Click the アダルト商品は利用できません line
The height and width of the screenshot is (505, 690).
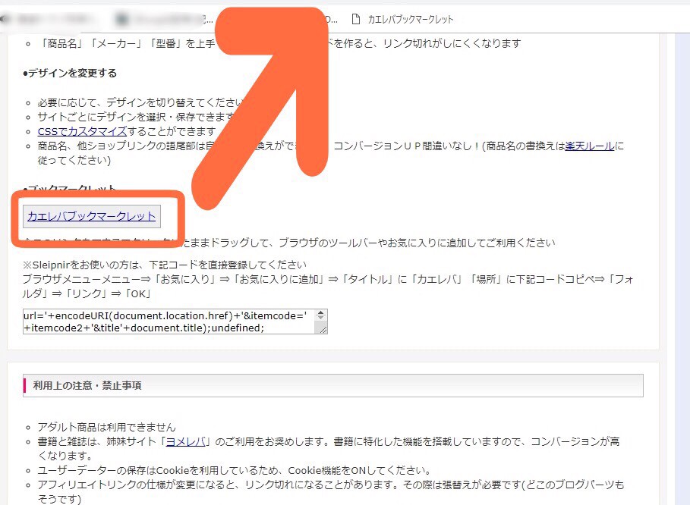(x=106, y=427)
